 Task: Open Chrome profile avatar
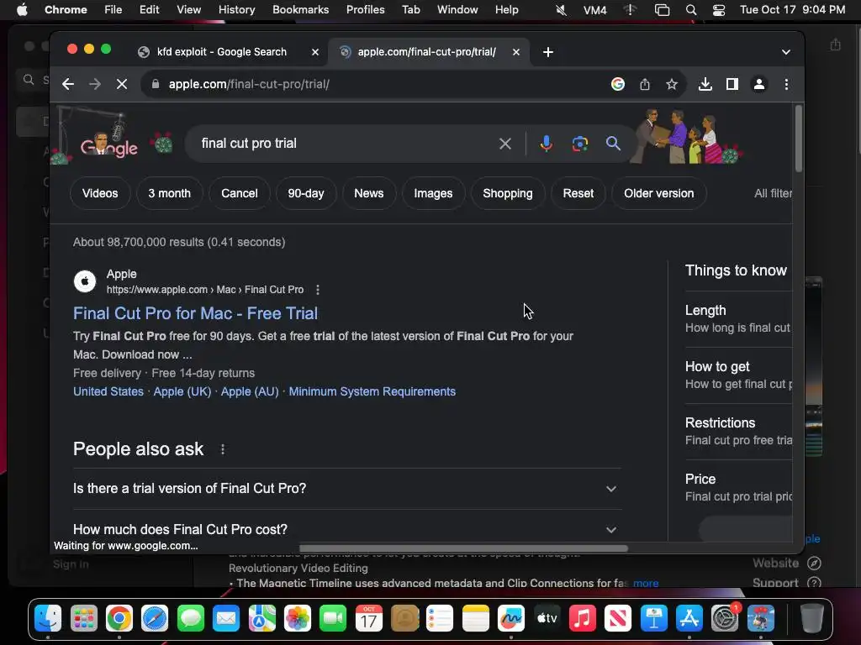click(x=759, y=84)
